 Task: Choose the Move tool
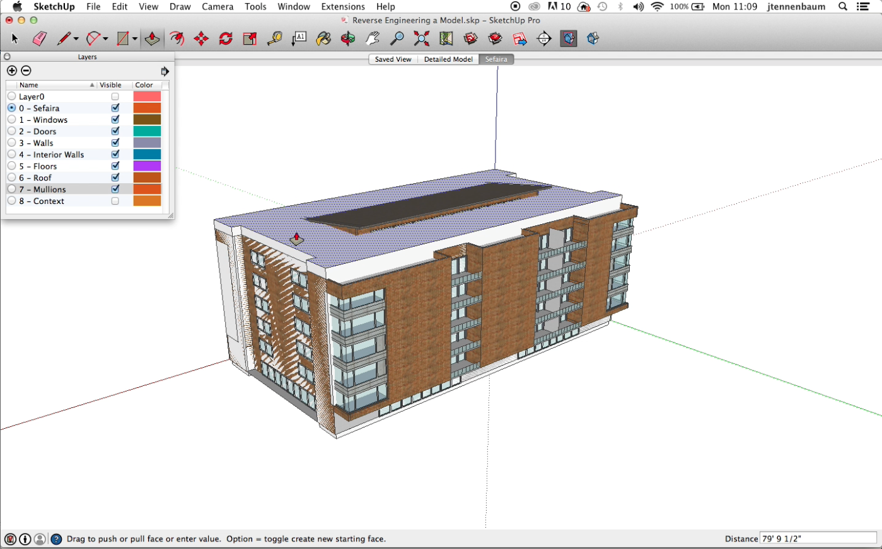coord(201,39)
